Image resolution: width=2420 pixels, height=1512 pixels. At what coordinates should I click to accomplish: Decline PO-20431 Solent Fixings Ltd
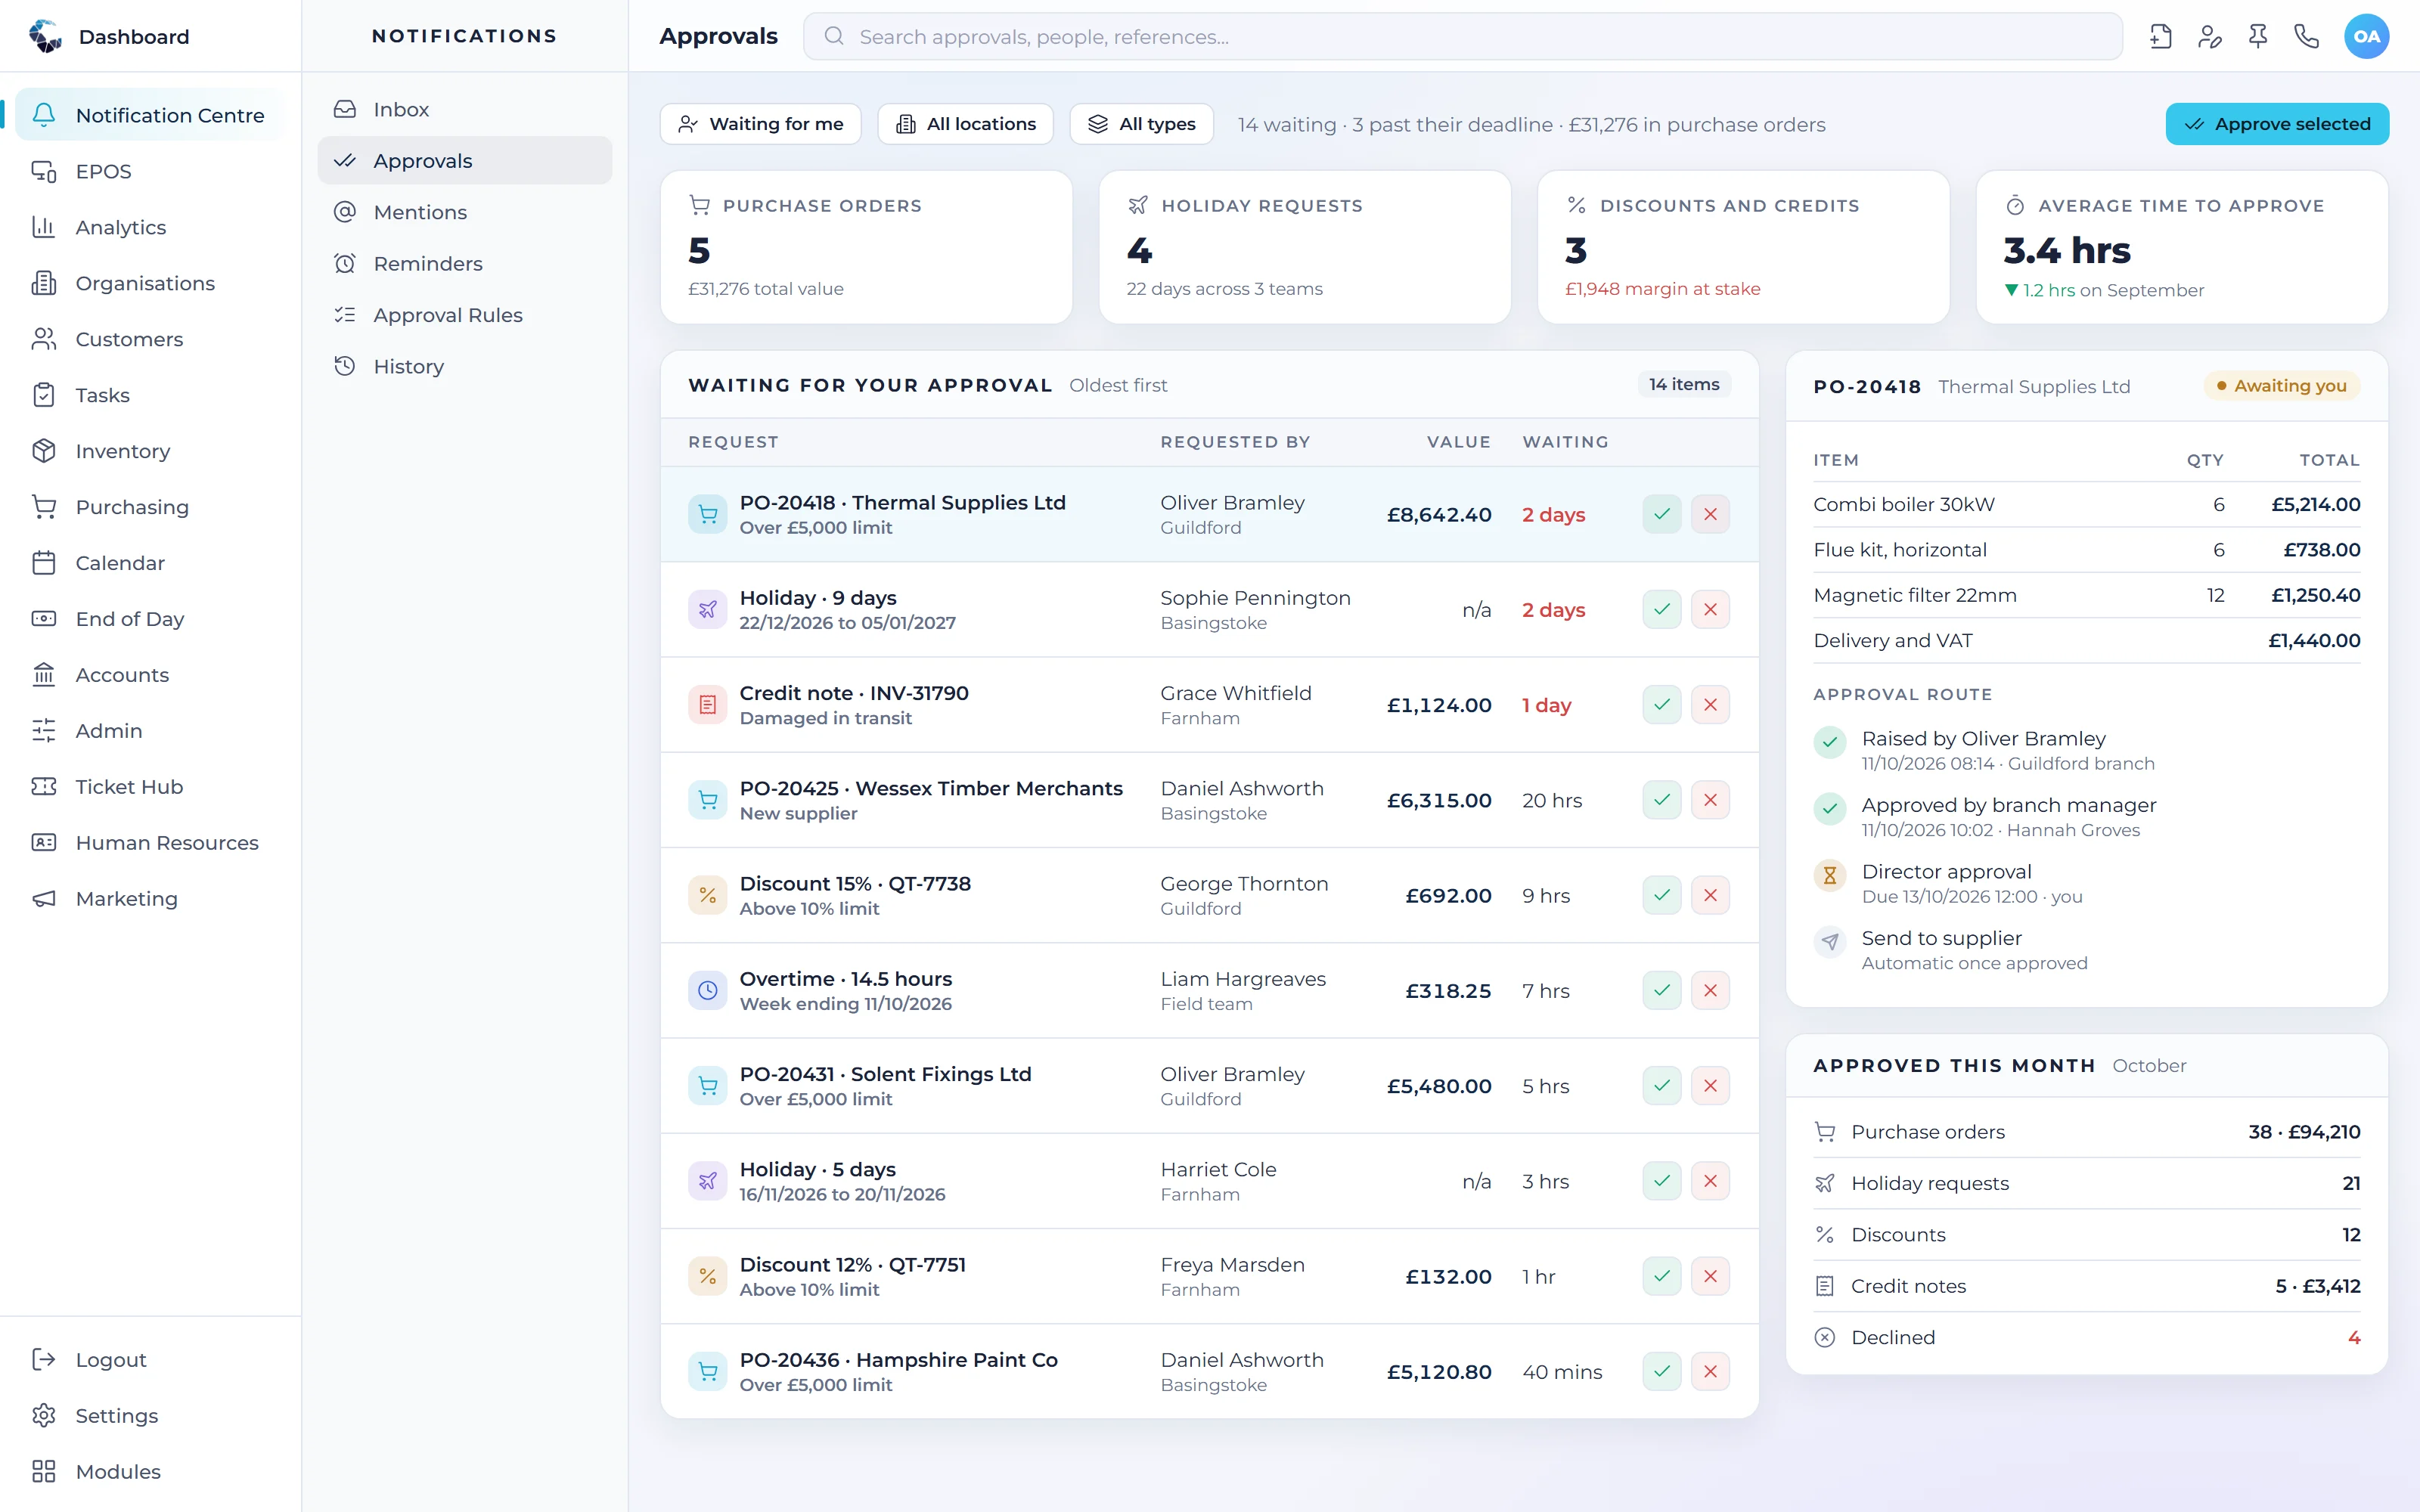(1710, 1086)
